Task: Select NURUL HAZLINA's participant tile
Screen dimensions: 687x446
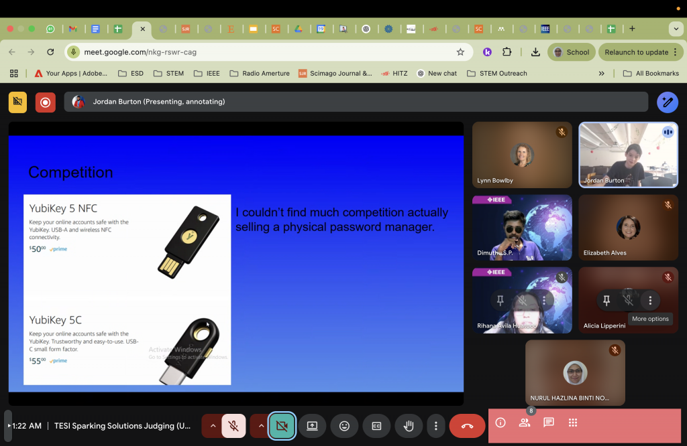Action: (575, 373)
